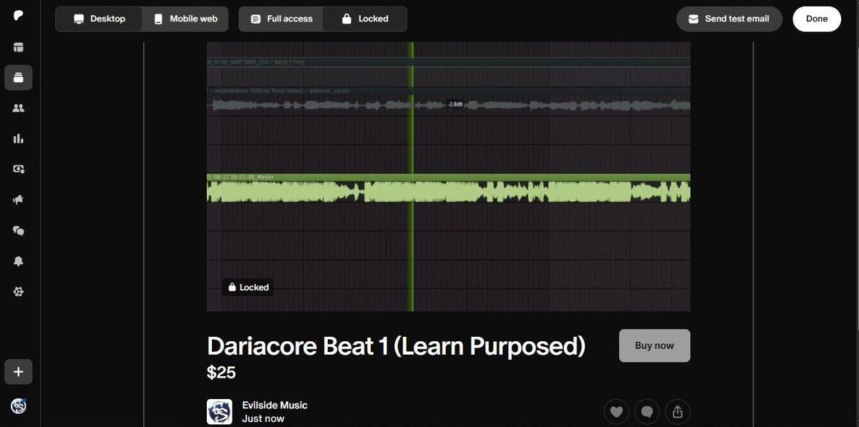
Task: Open the Notifications bell icon
Action: [x=19, y=262]
